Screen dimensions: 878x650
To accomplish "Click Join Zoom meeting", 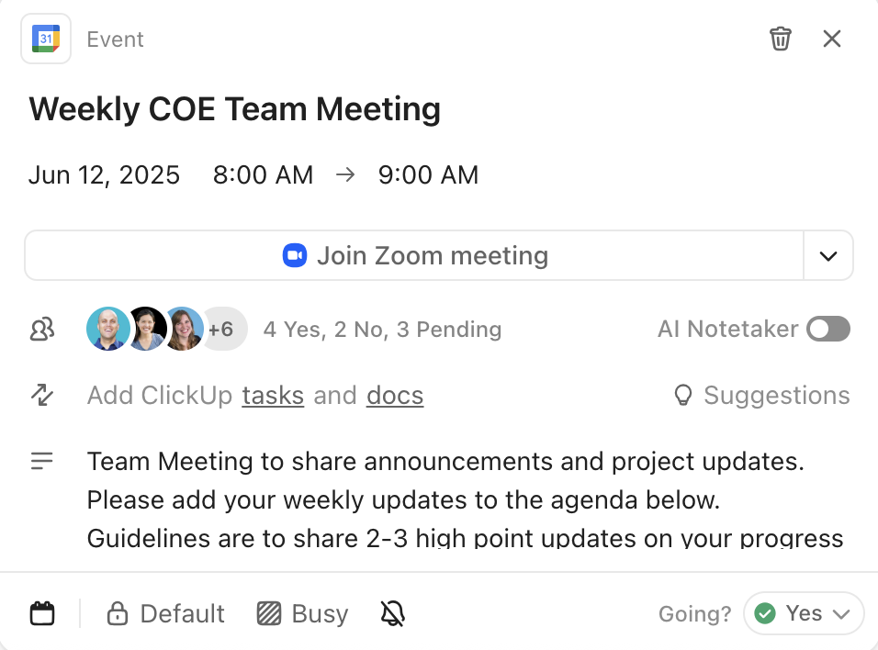I will [x=433, y=255].
